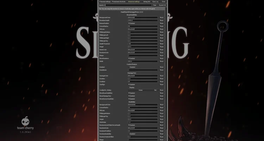Reset the CustomTexture Enabled setting
Image resolution: width=264 pixels, height=141 pixels.
162,67
